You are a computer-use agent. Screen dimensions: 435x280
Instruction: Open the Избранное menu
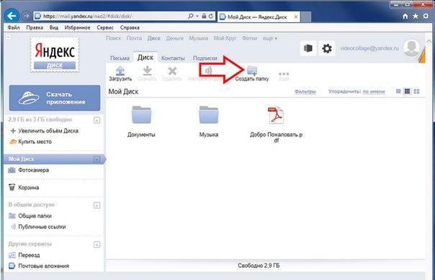[x=77, y=27]
